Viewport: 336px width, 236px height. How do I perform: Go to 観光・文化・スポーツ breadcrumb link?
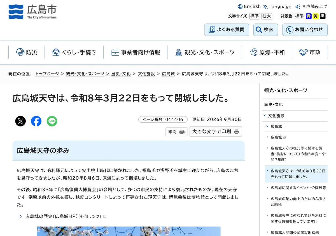tap(85, 74)
